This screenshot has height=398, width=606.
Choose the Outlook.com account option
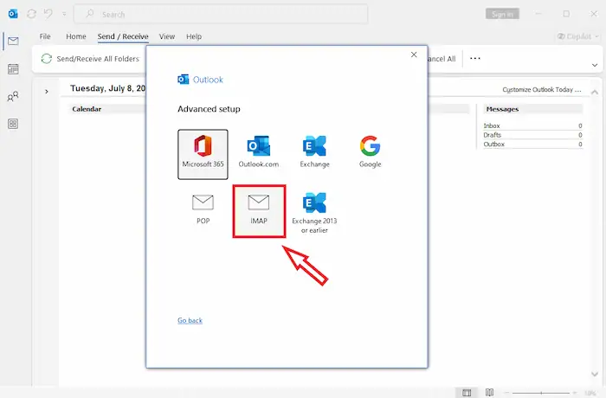coord(259,153)
